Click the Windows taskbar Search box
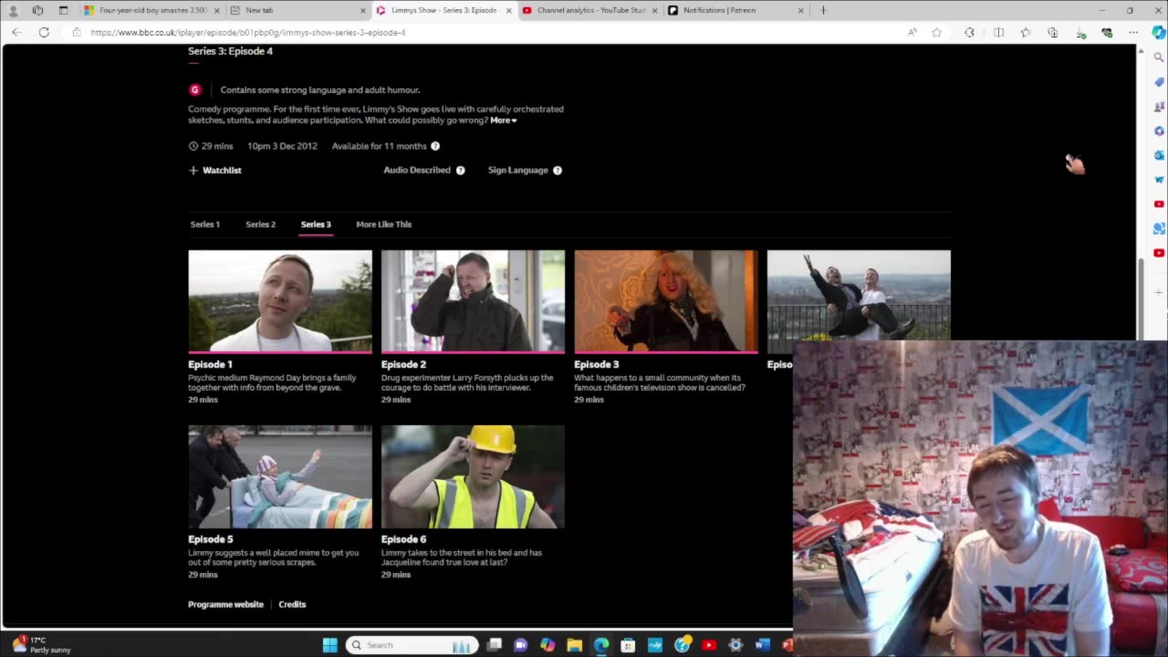 412,645
